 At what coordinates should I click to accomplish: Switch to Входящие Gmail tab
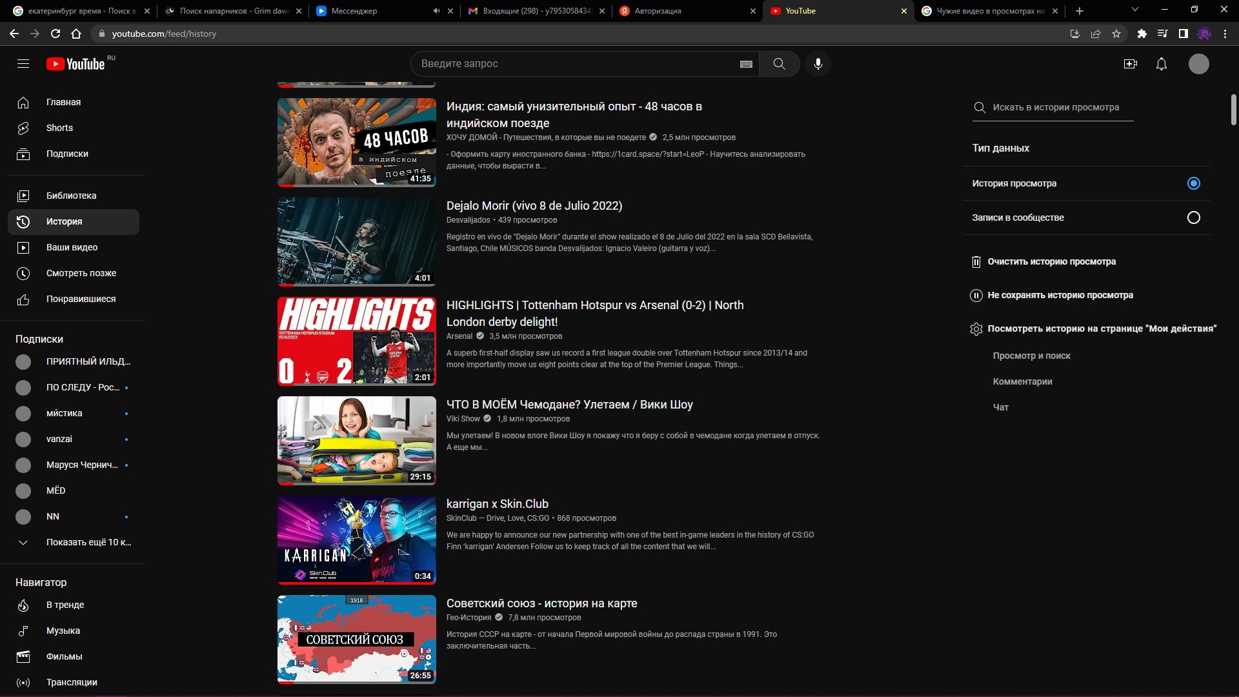pos(536,11)
